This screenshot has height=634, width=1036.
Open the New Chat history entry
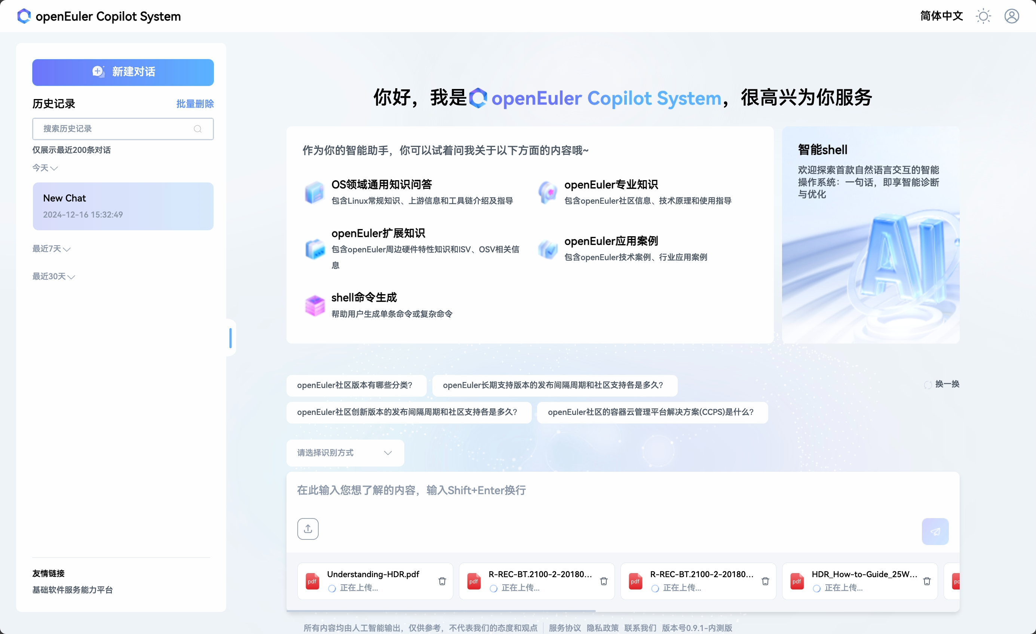pos(123,206)
